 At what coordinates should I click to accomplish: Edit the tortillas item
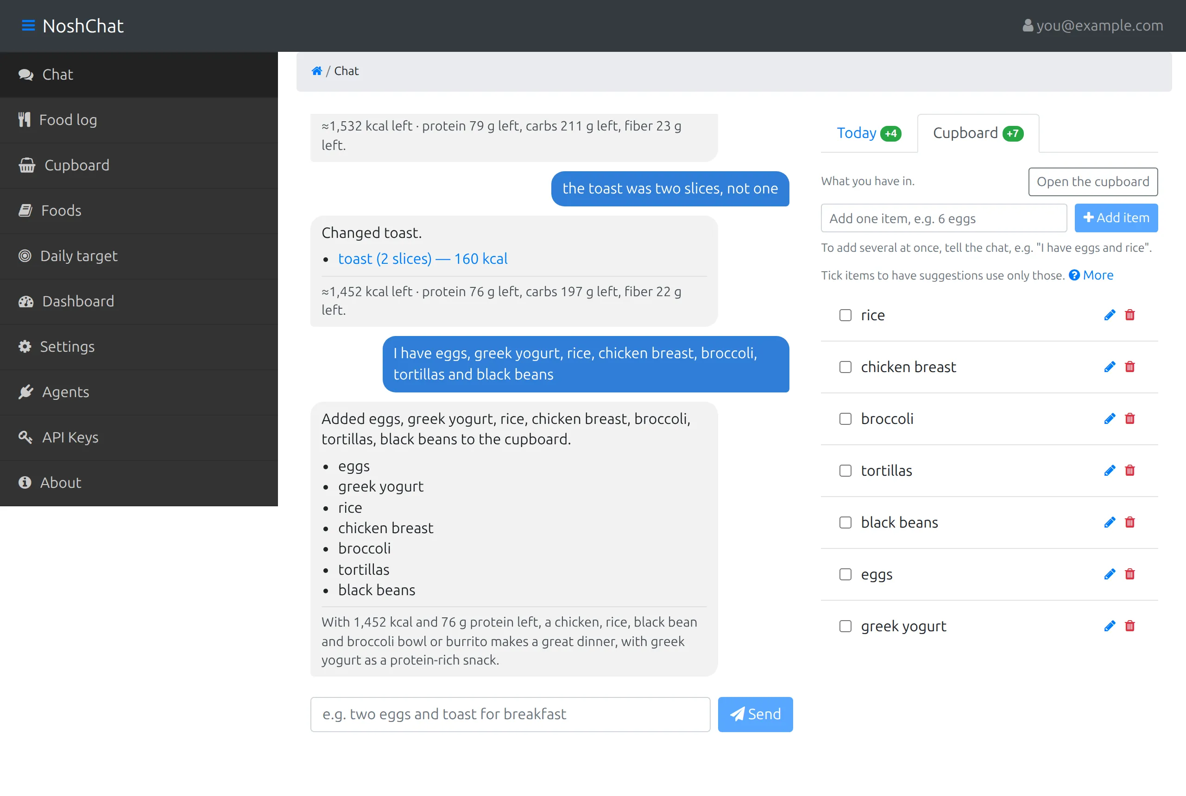click(x=1110, y=471)
